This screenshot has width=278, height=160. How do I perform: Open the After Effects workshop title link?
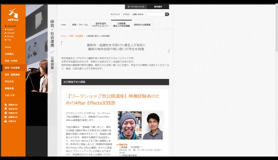point(113,99)
